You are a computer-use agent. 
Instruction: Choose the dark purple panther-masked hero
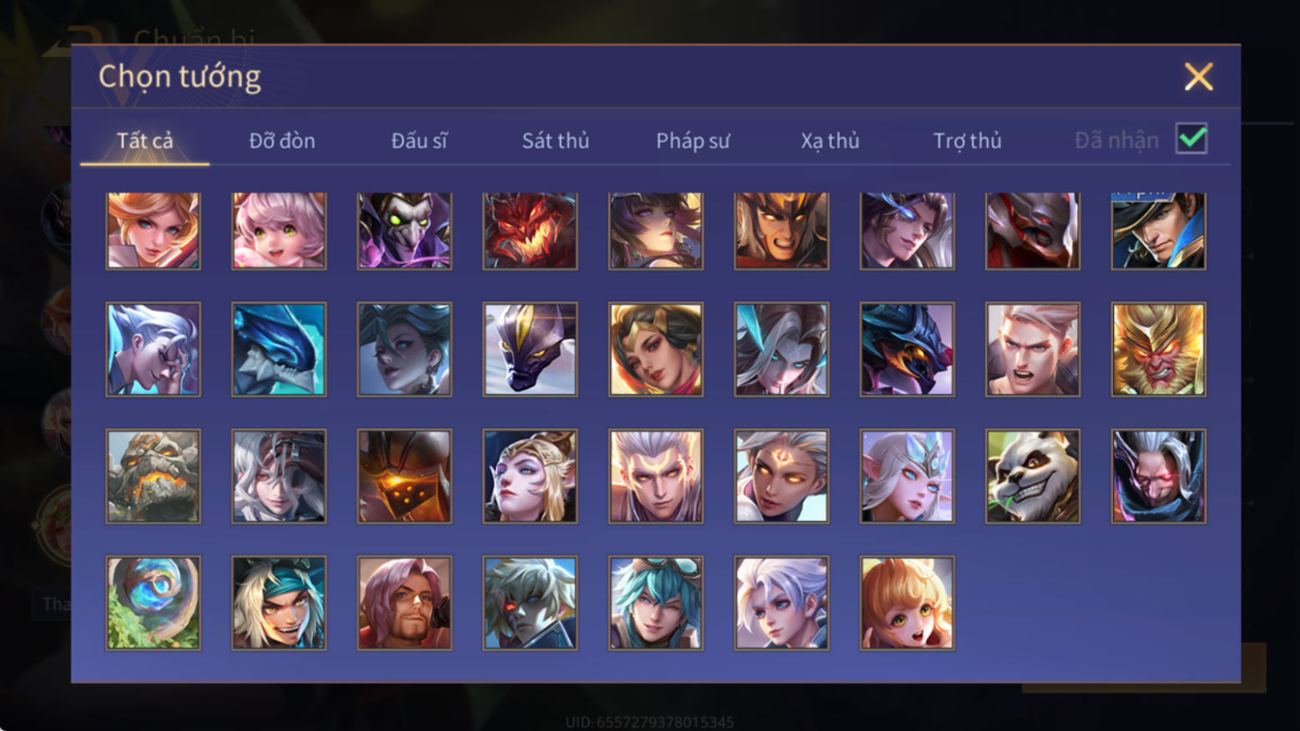(x=530, y=350)
